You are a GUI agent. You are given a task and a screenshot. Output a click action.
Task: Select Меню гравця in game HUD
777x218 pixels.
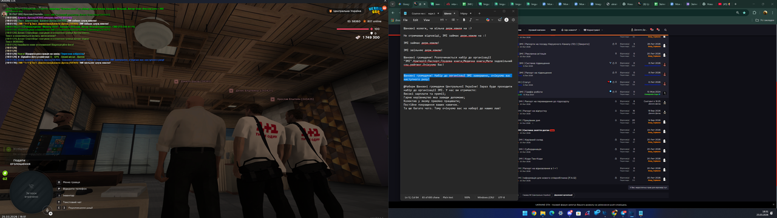pyautogui.click(x=71, y=182)
